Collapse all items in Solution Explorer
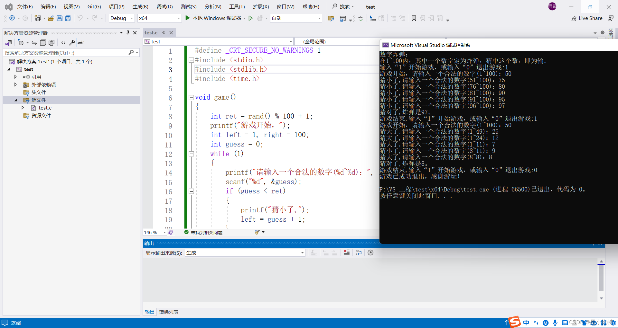Image resolution: width=618 pixels, height=328 pixels. click(x=43, y=43)
